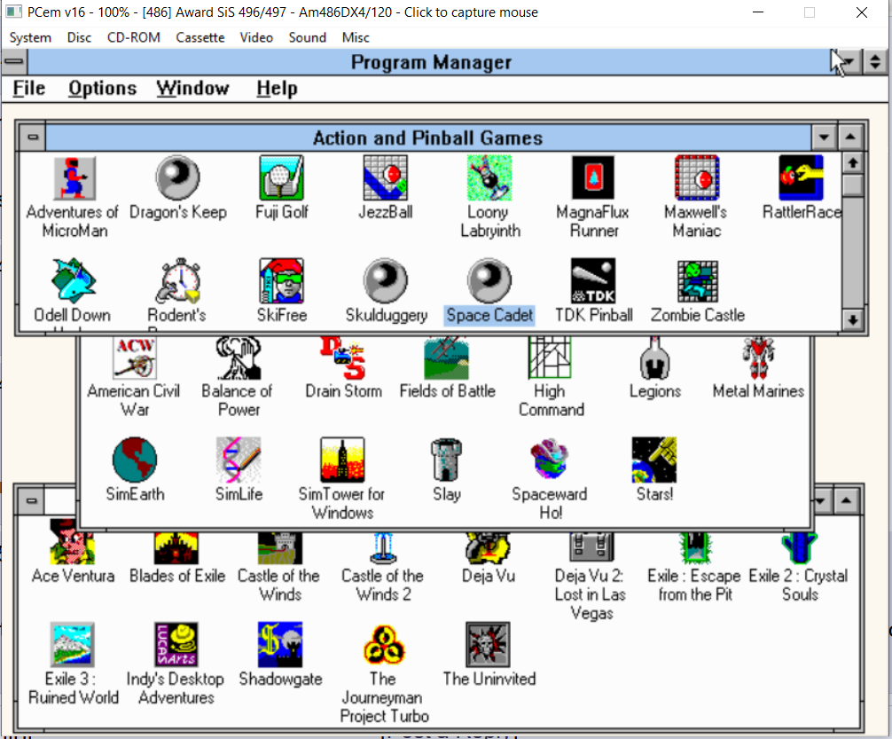Select the Fields of Battle icon
Screen dimensions: 892x739
click(x=447, y=358)
